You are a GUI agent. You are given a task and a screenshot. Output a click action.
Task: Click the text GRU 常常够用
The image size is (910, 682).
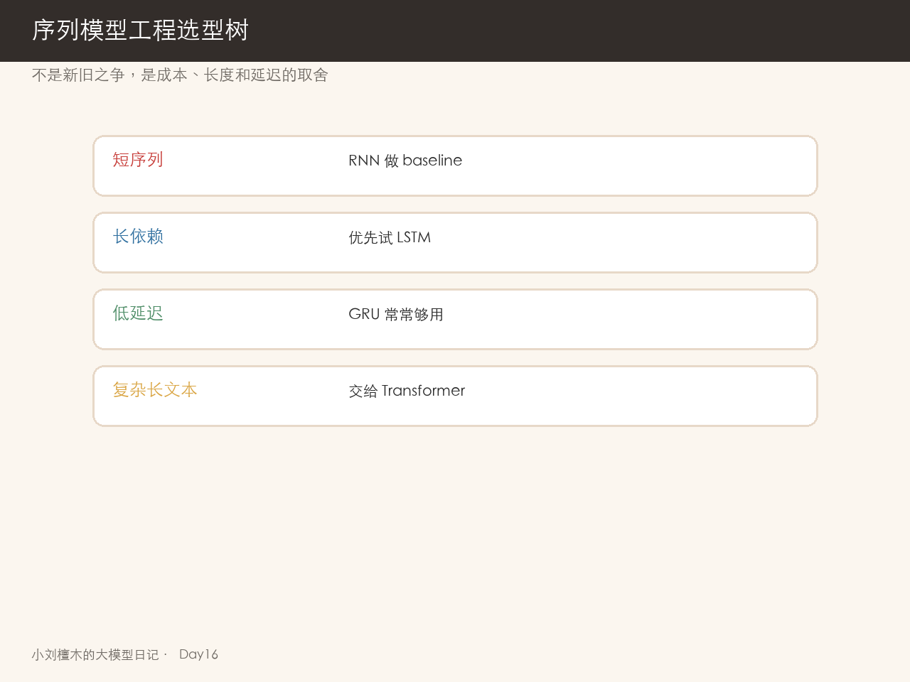(x=396, y=314)
